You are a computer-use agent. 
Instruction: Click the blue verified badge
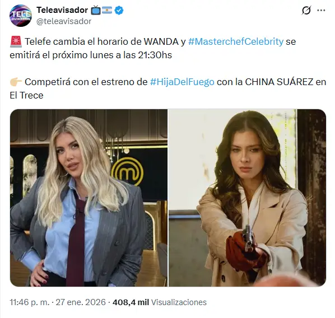tap(119, 10)
